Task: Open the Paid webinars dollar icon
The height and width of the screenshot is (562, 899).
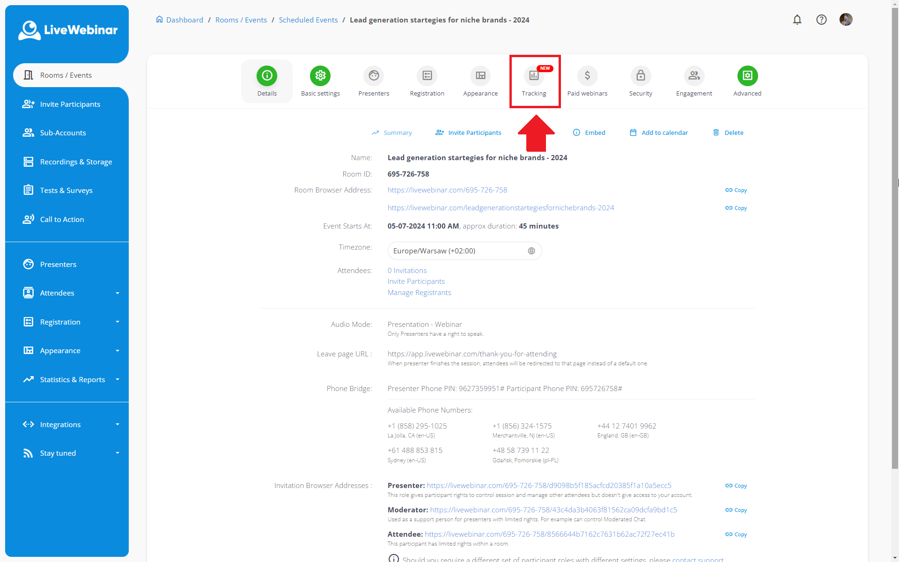Action: [587, 76]
